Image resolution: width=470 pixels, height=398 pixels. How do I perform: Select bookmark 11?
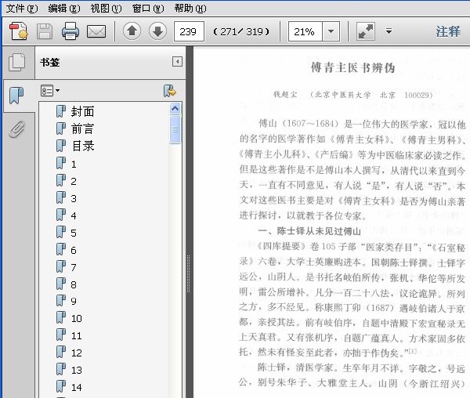click(x=77, y=335)
